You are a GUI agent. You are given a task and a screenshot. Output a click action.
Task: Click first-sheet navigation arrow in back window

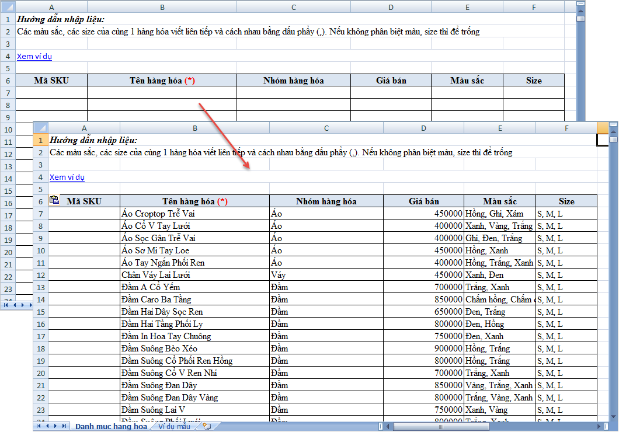click(x=5, y=305)
